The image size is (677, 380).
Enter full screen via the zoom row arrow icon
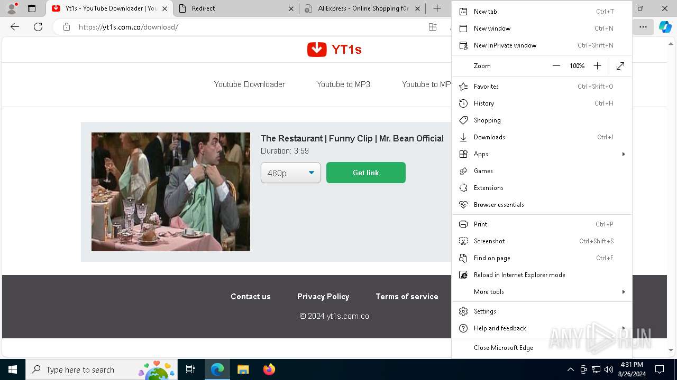620,66
